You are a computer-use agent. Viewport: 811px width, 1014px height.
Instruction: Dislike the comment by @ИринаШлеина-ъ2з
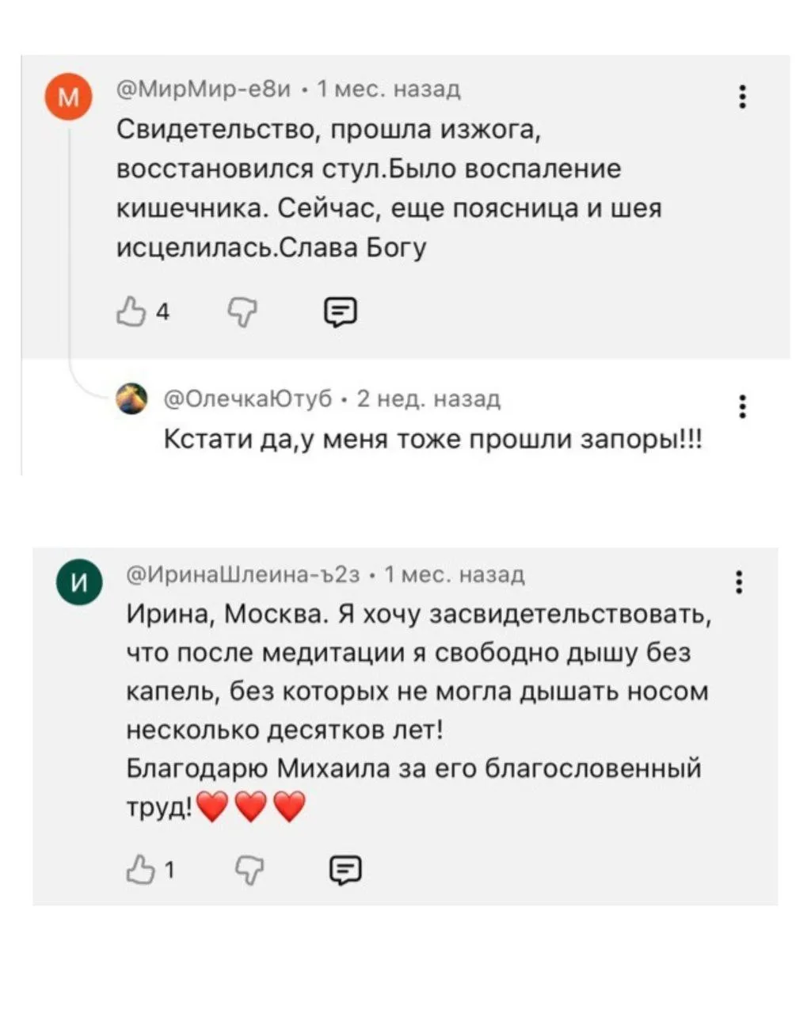click(250, 871)
